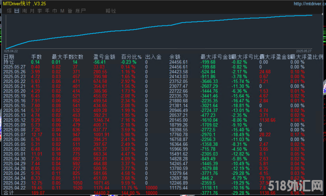Select the 持仓 open positions row
Viewport: 326px width, 196px height.
point(9,62)
